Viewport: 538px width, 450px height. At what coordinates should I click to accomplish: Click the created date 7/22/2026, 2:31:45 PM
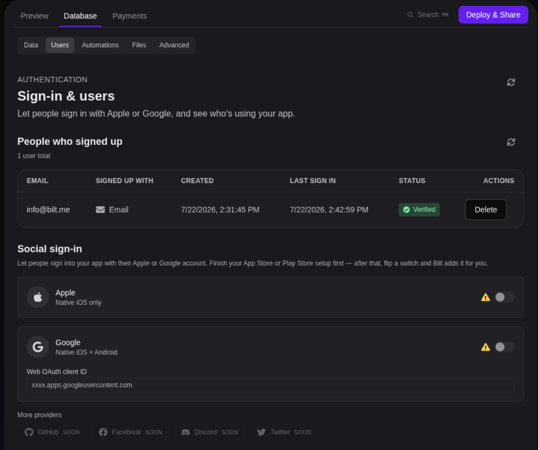[220, 209]
